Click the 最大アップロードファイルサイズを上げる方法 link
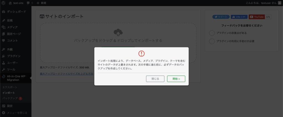The width and height of the screenshot is (283, 117). pyautogui.click(x=66, y=74)
